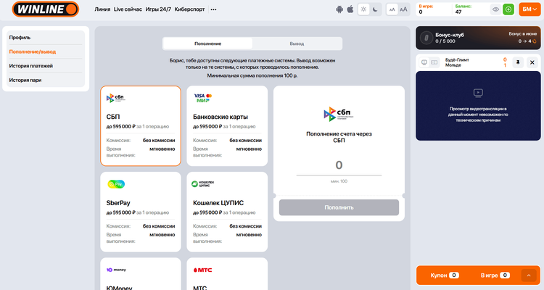Viewport: 544px width, 290px height.
Task: Select the ЮMoney payment card
Action: pos(141,274)
